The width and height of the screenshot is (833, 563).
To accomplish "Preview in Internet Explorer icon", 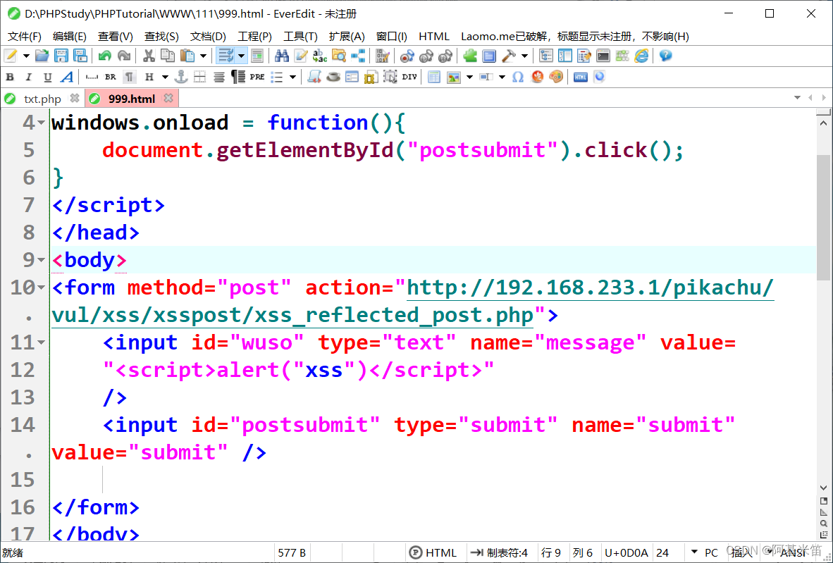I will click(x=642, y=55).
